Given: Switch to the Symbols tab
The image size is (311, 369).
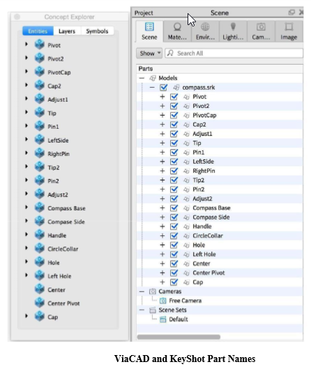Looking at the screenshot, I should point(97,31).
